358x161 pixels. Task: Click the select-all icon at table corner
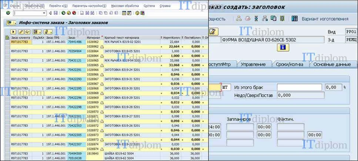(7, 38)
